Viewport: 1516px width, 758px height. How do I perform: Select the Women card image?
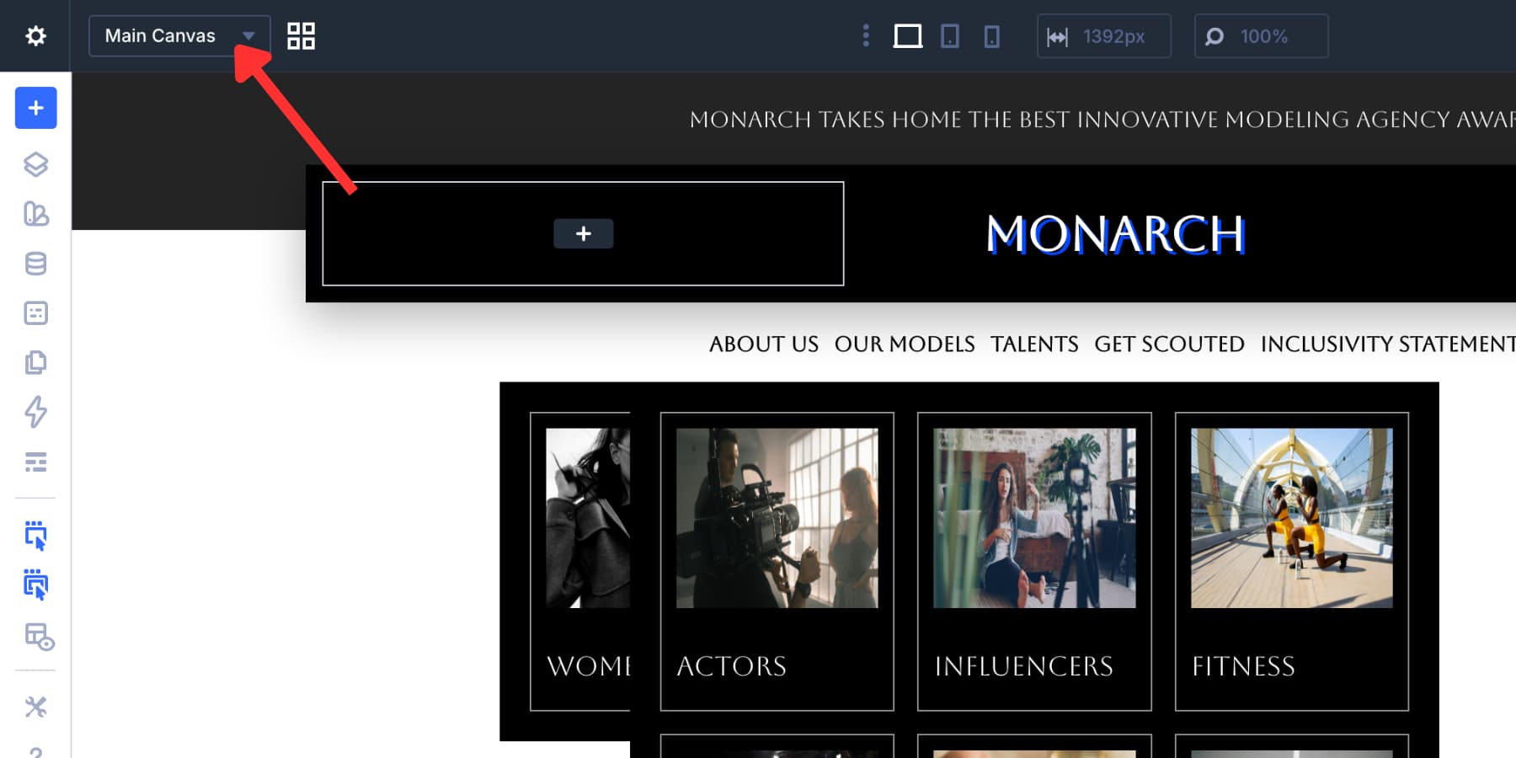click(588, 518)
